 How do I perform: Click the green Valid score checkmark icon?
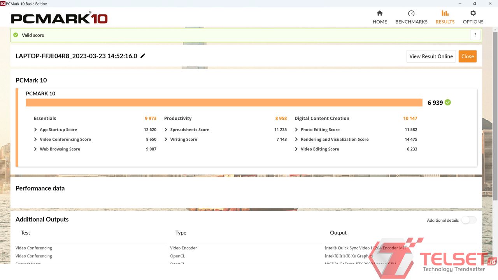coord(16,35)
